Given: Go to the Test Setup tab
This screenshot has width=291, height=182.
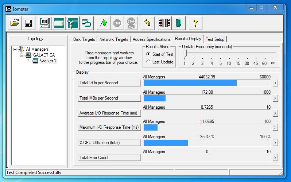Looking at the screenshot, I should coord(215,39).
